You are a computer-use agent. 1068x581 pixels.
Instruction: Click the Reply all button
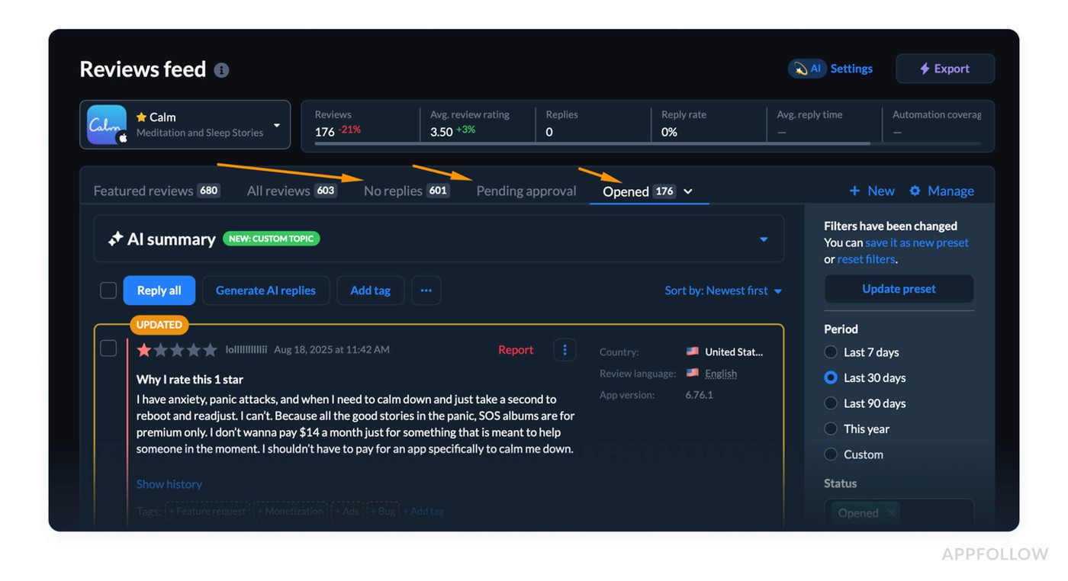159,290
